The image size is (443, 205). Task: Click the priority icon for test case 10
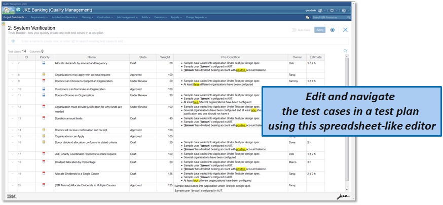pos(44,89)
